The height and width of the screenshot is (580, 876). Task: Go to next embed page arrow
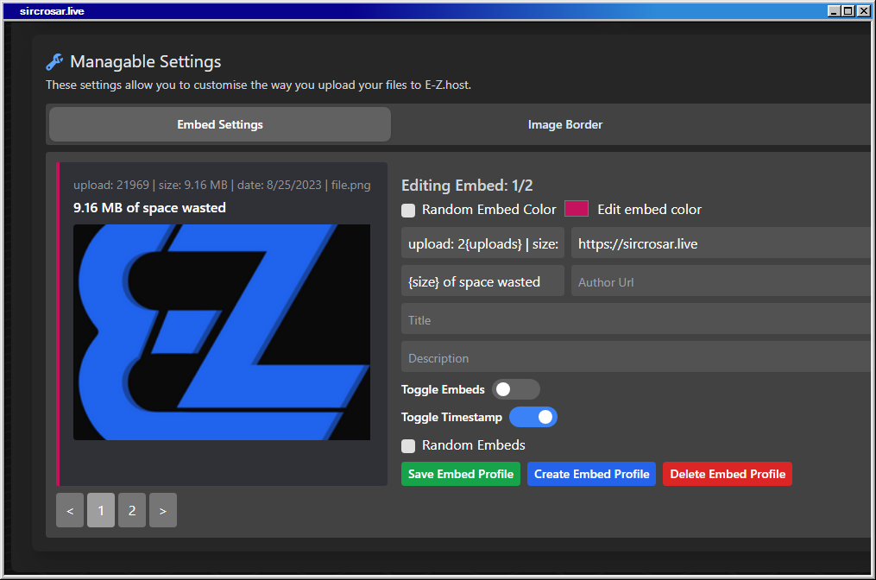pos(163,510)
